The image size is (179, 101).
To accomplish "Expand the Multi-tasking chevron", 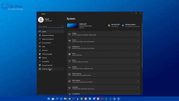I will (138, 81).
